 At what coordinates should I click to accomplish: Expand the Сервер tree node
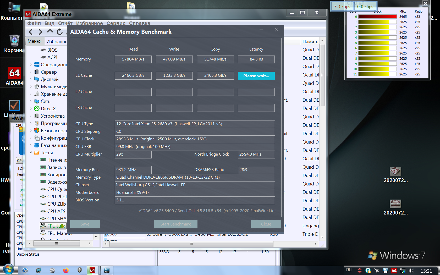[x=31, y=72]
